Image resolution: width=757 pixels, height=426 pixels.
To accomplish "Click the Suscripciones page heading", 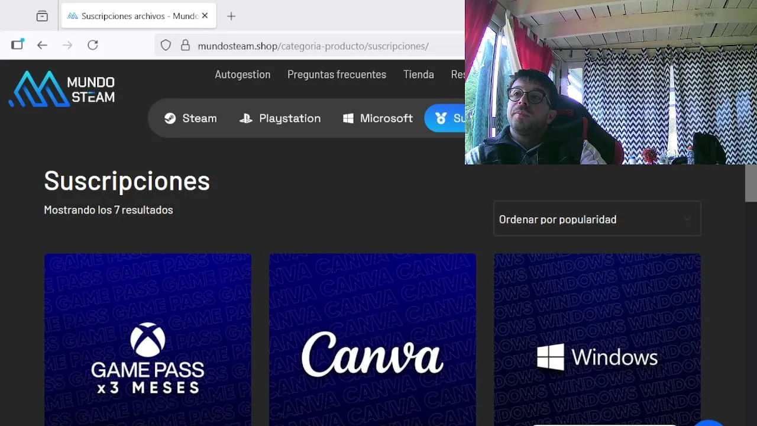I will pyautogui.click(x=127, y=180).
